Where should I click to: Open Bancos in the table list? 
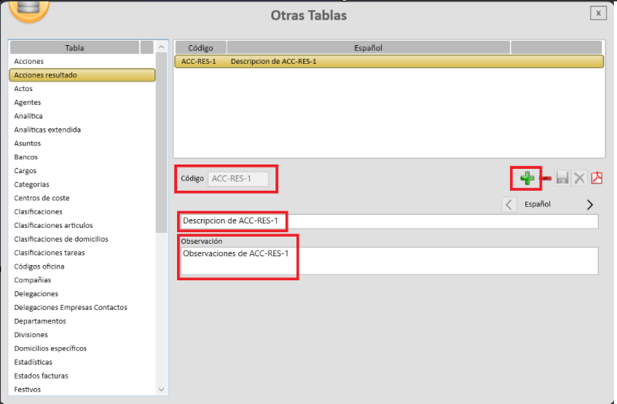point(26,157)
